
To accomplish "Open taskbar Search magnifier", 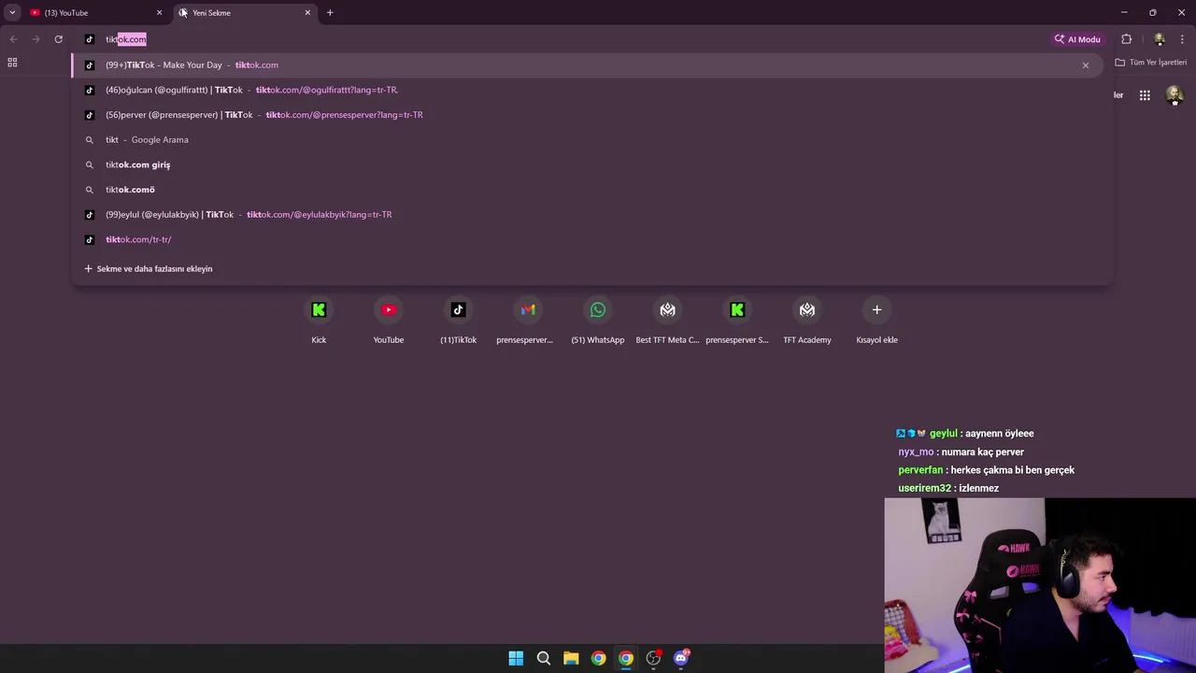I will 543,658.
